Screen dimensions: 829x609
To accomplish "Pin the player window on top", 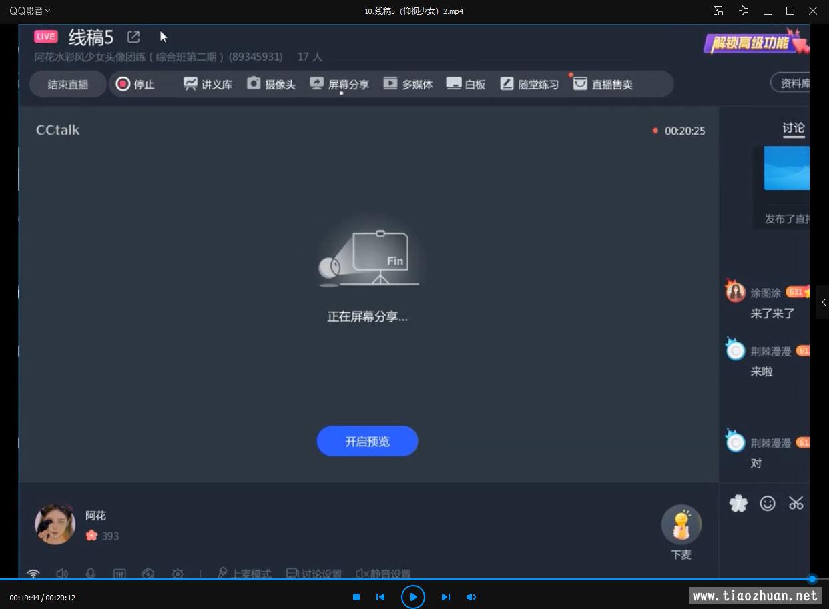I will [744, 11].
